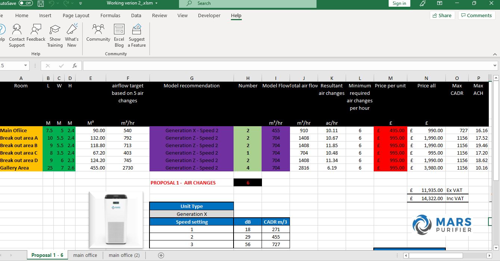Click the ribbon display options icon

(439, 3)
